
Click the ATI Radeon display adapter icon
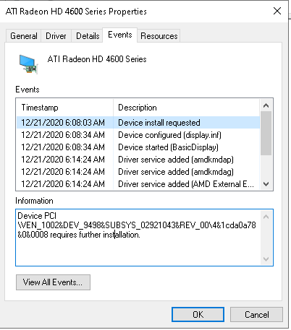tap(28, 64)
